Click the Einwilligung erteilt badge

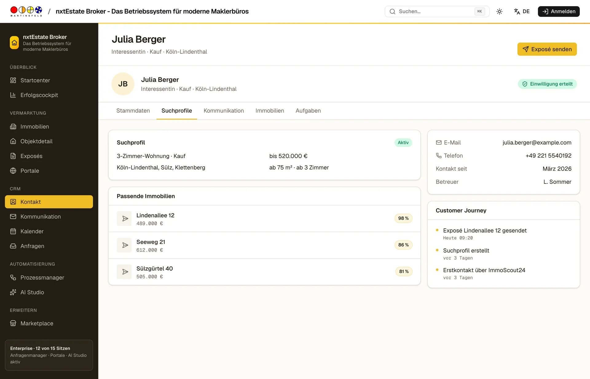click(x=547, y=84)
